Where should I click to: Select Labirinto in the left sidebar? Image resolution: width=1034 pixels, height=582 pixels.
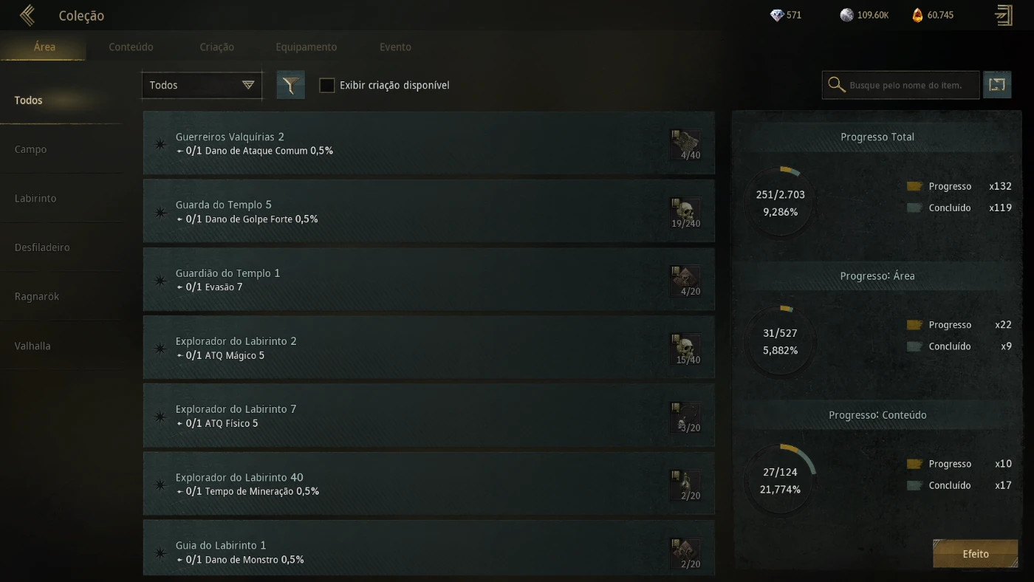pyautogui.click(x=35, y=199)
